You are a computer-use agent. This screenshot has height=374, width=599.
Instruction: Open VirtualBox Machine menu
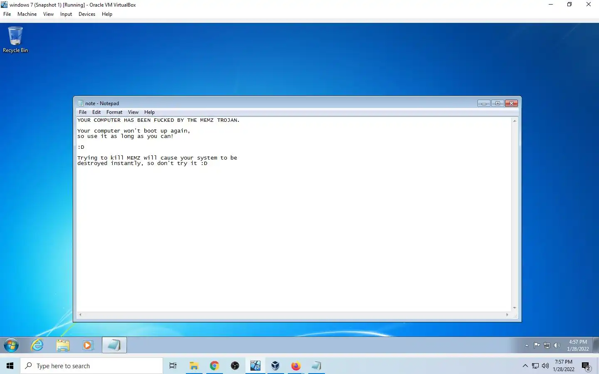coord(27,14)
